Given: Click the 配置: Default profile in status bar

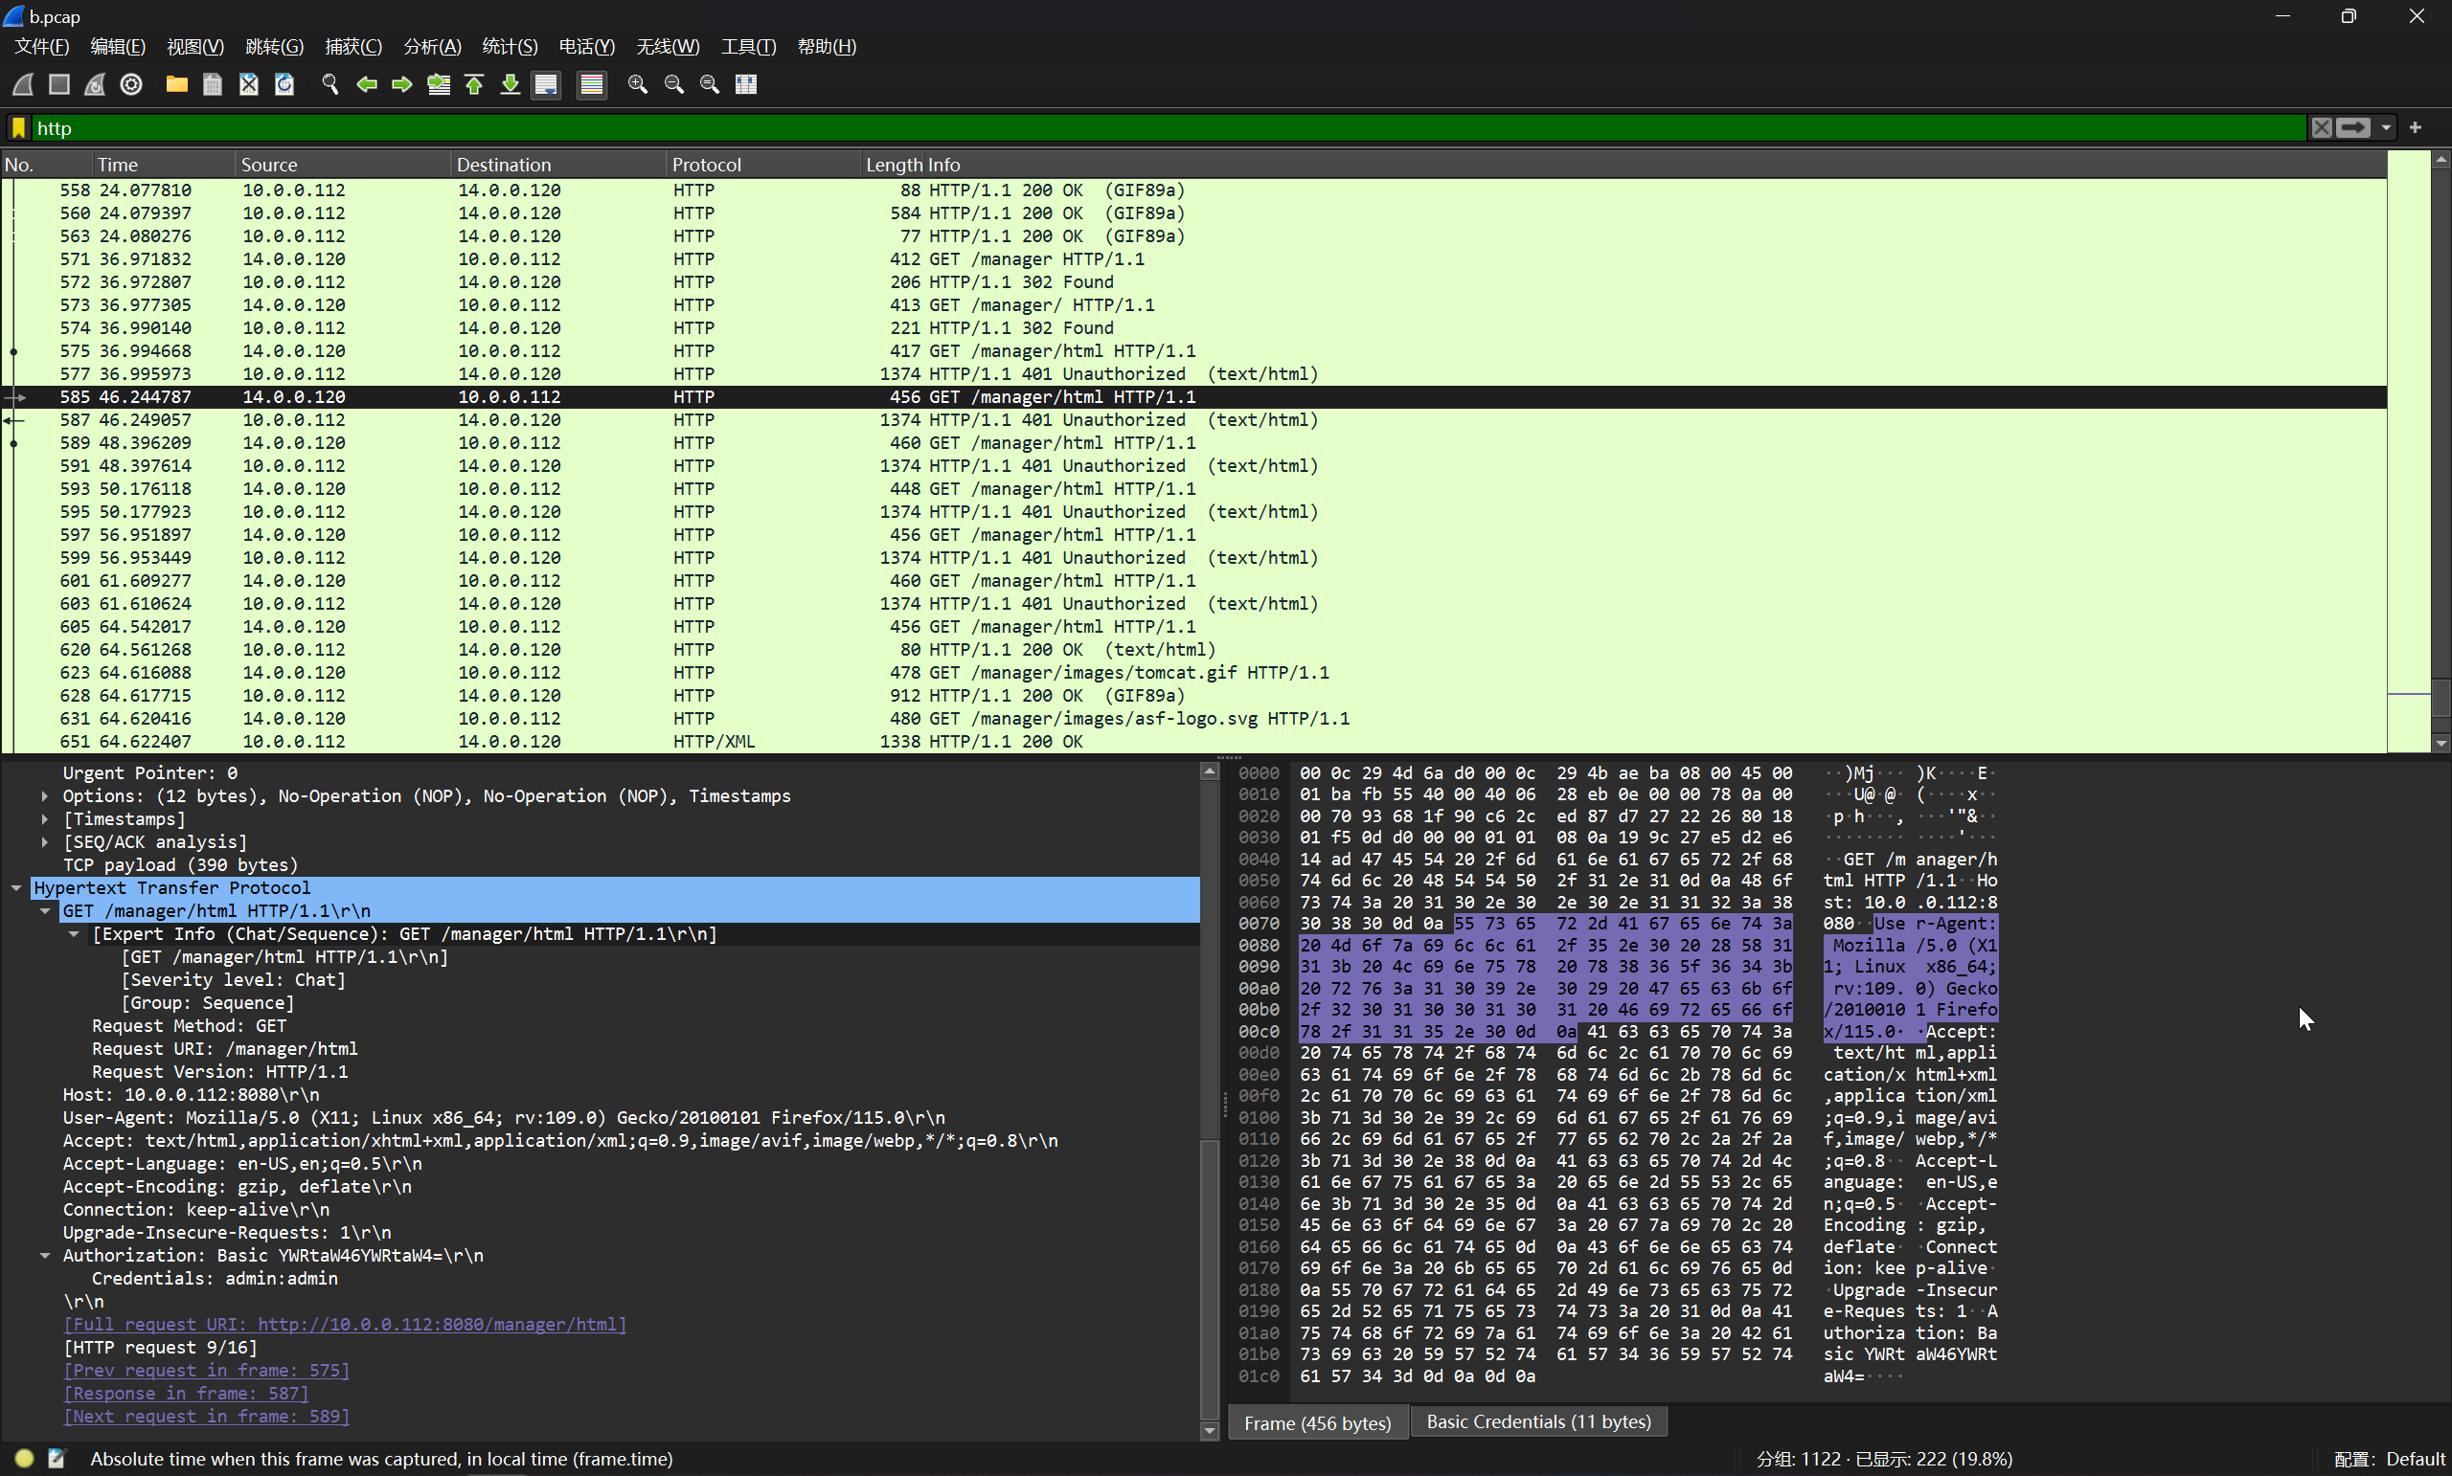Looking at the screenshot, I should click(2390, 1459).
